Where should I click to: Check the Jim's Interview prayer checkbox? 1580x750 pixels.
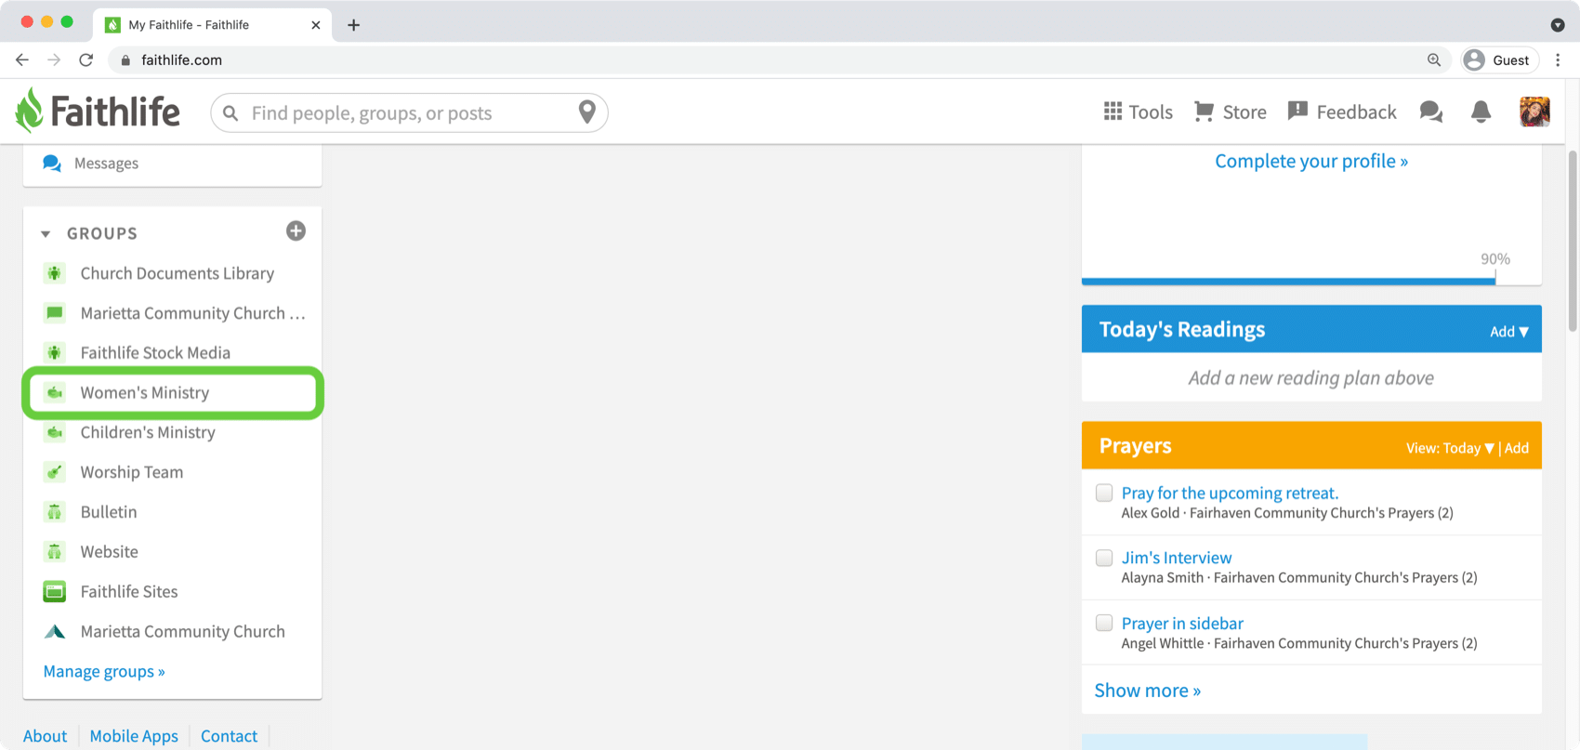pos(1104,558)
